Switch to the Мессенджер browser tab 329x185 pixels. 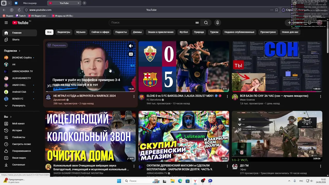pos(30,3)
